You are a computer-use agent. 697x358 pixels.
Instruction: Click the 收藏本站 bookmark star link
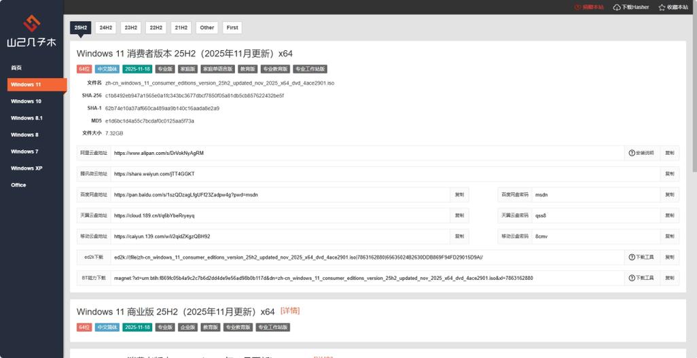pyautogui.click(x=675, y=7)
